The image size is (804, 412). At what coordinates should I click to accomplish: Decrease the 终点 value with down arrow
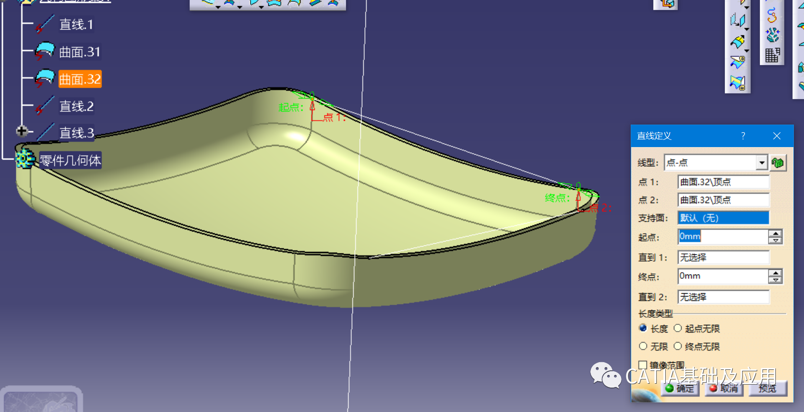[x=776, y=280]
